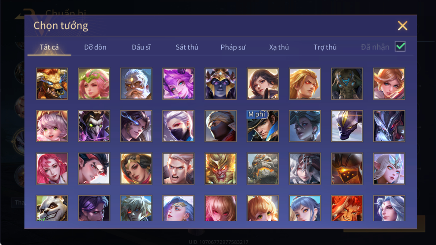Open the 'Đấu sĩ' tab
Screen dimensions: 436x245
point(141,47)
